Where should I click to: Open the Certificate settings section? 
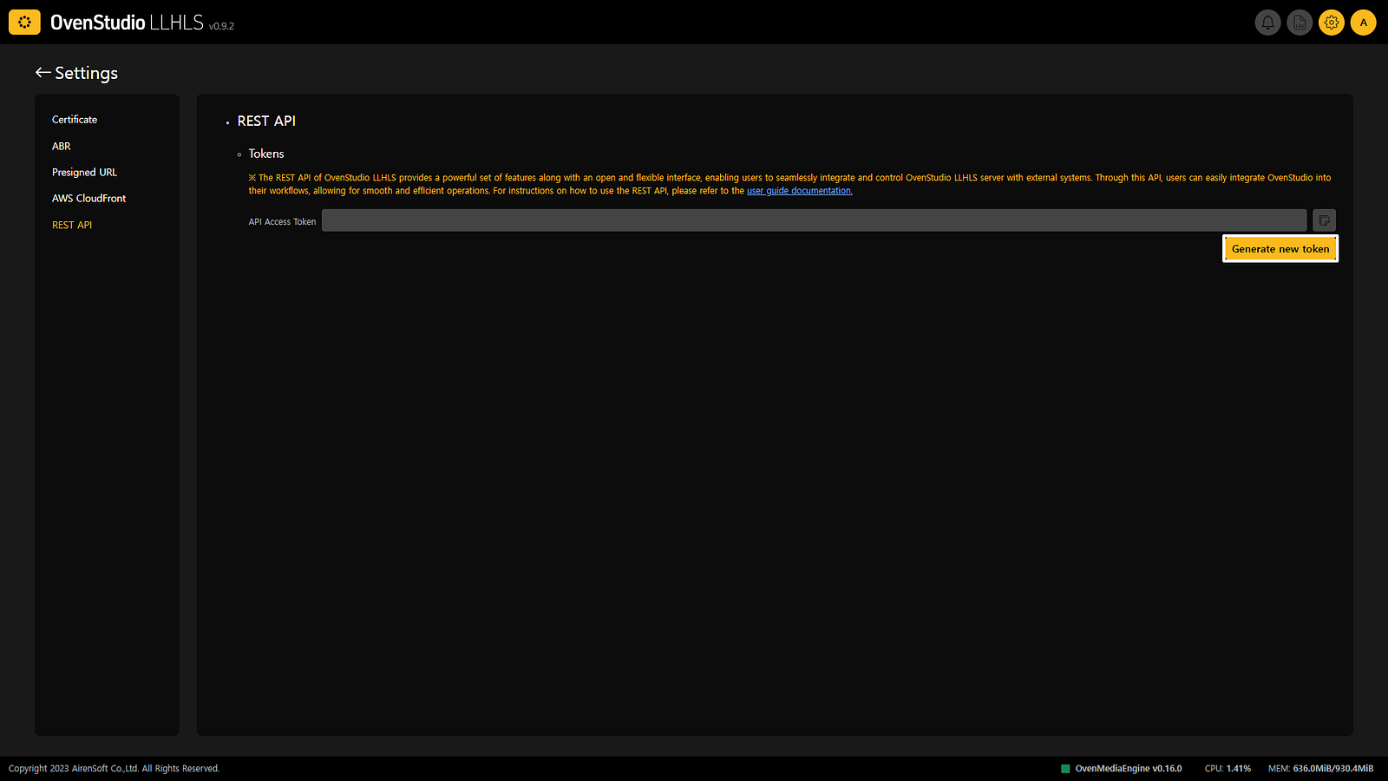(75, 120)
